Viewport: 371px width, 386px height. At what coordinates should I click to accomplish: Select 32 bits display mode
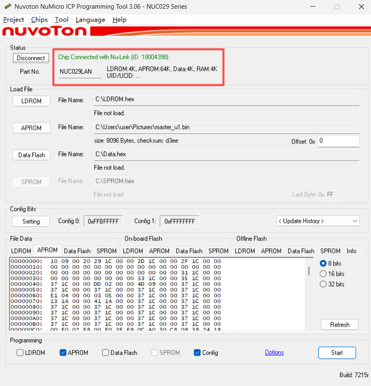[323, 284]
